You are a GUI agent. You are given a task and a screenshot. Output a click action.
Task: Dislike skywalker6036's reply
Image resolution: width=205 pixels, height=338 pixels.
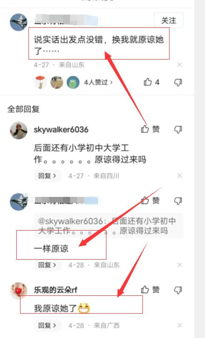point(178,129)
